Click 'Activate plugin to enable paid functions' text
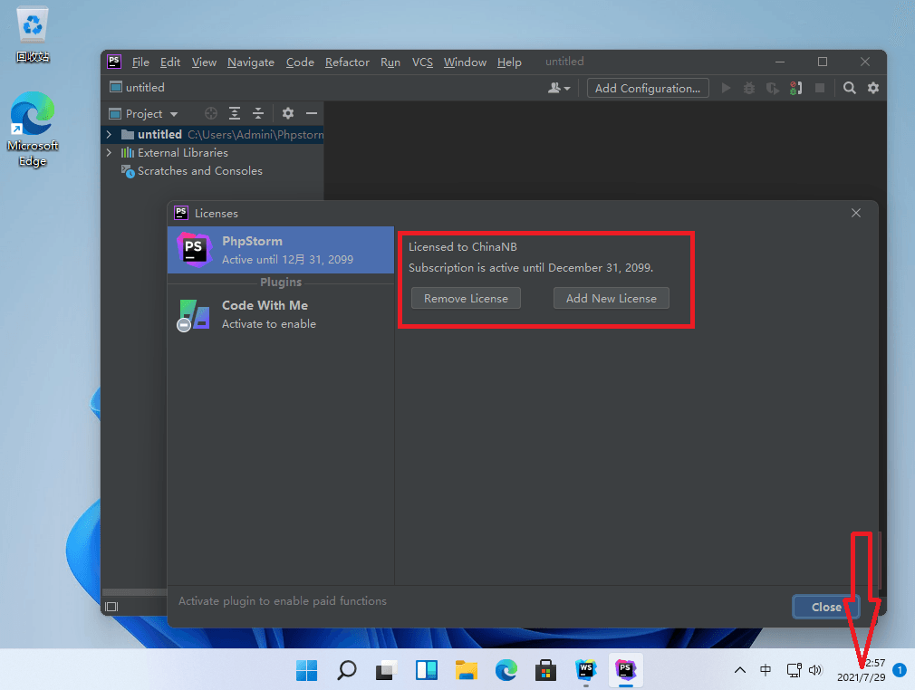This screenshot has width=915, height=690. [283, 600]
